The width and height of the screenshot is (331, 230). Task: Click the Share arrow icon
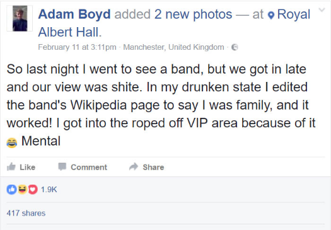(x=134, y=167)
